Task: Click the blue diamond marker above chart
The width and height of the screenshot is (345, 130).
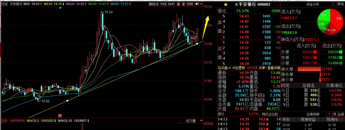Action: click(x=60, y=8)
